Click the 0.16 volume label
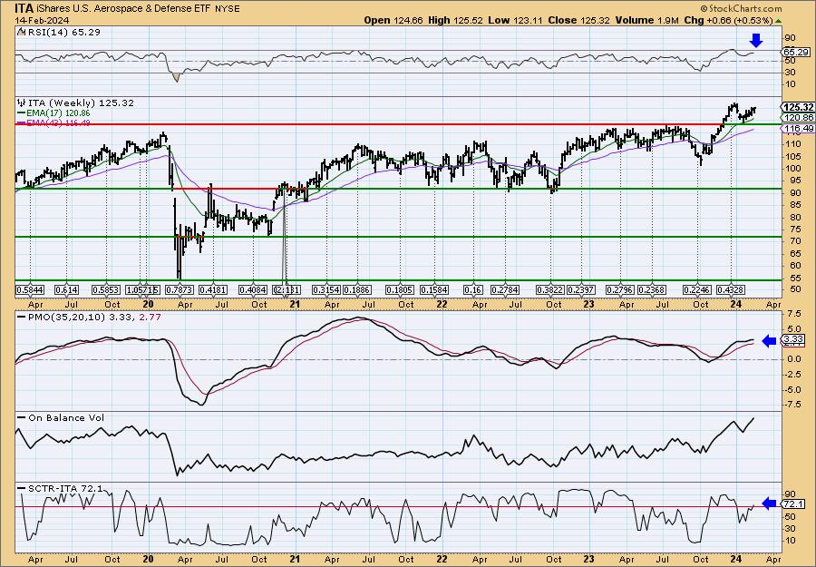 (472, 289)
